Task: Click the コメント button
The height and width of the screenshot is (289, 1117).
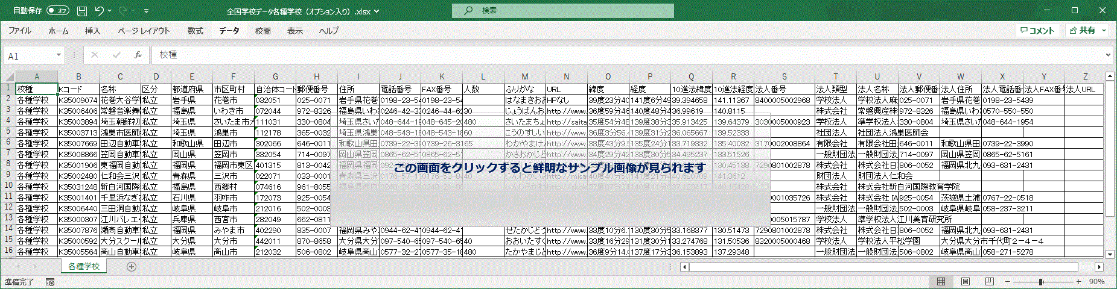Action: (1037, 30)
